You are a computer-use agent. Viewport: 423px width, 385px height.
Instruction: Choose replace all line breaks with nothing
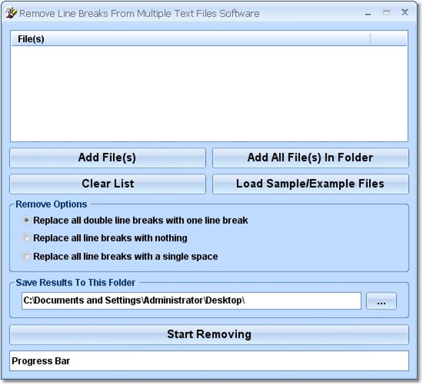click(27, 238)
